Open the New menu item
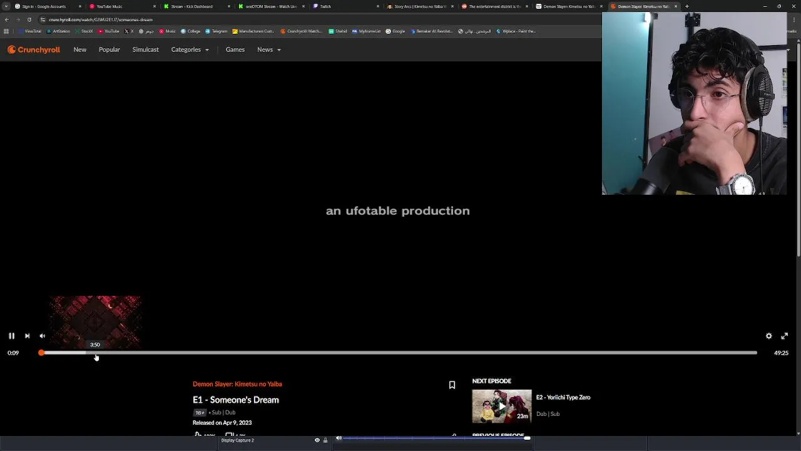 [79, 49]
